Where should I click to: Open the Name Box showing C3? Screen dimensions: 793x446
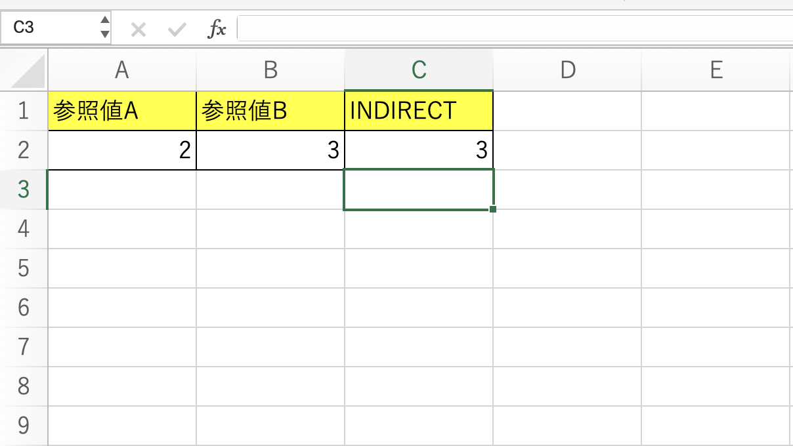point(49,28)
